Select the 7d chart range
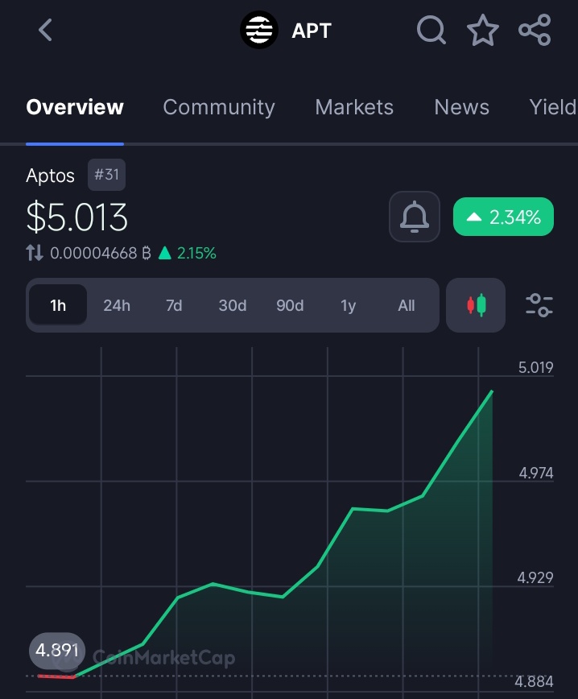Image resolution: width=578 pixels, height=699 pixels. tap(174, 305)
